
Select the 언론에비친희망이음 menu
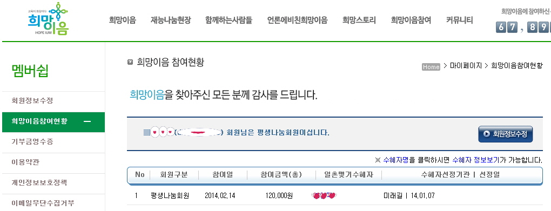tap(297, 20)
